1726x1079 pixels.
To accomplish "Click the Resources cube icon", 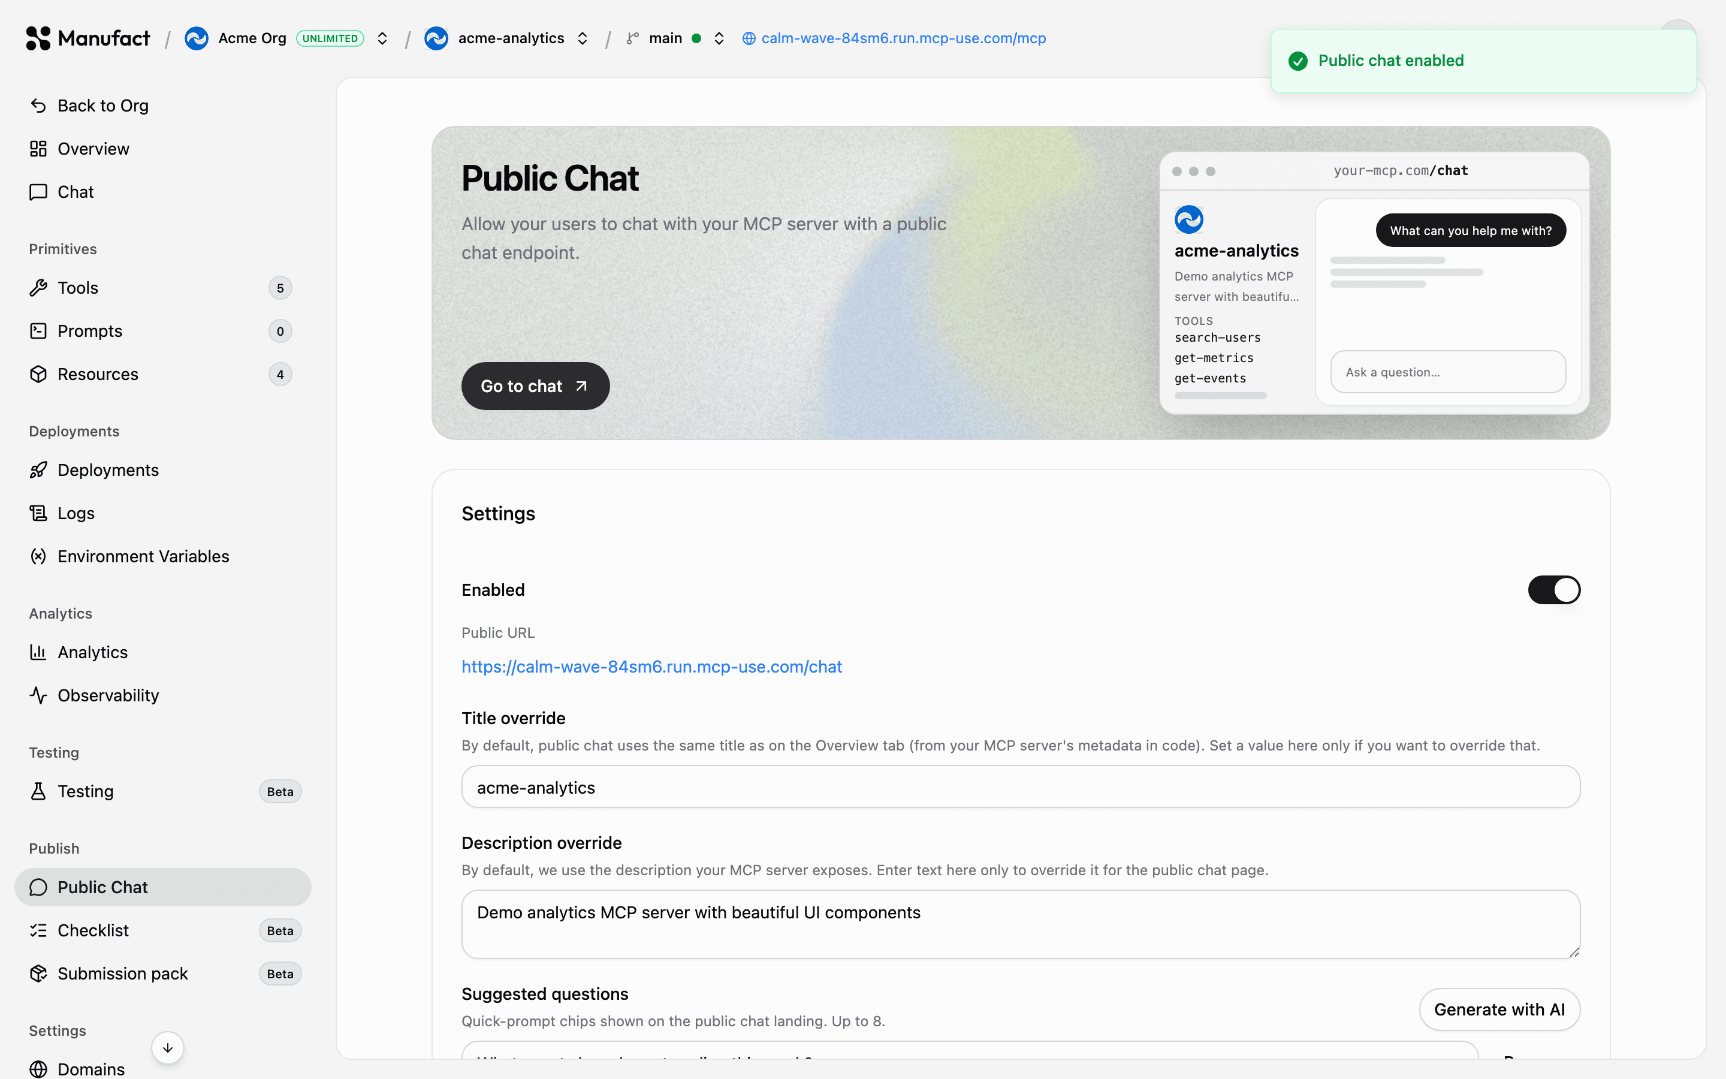I will [38, 374].
